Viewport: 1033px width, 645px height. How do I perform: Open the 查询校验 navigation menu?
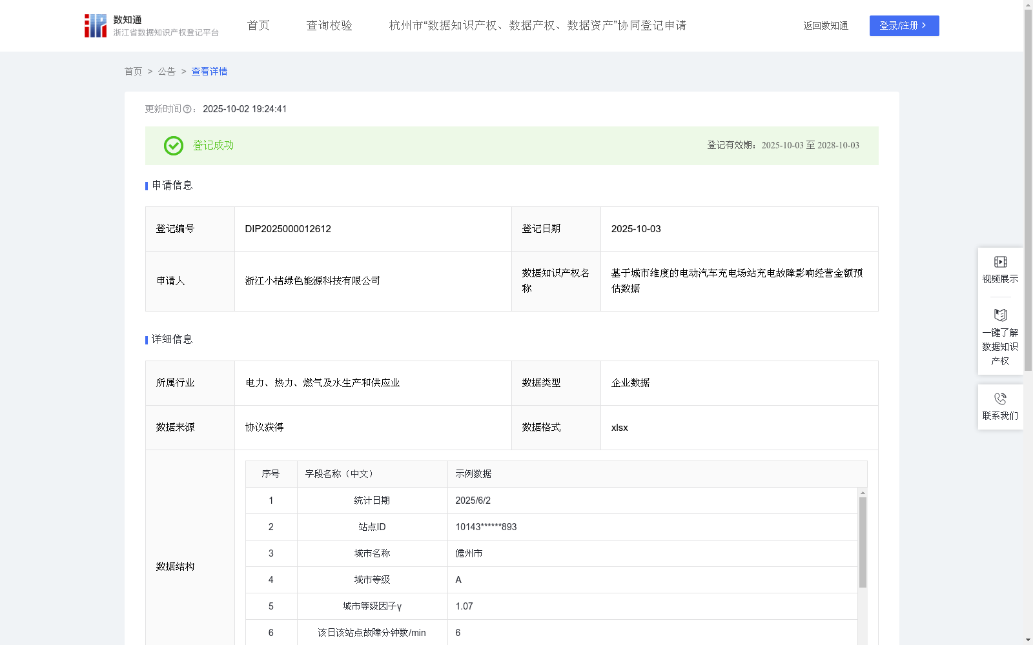click(x=329, y=26)
